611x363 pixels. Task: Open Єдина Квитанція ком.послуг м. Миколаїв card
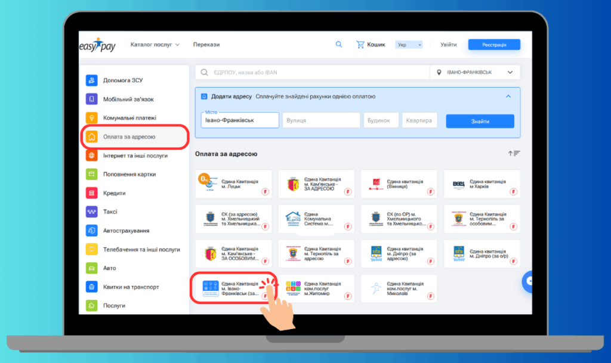(399, 288)
